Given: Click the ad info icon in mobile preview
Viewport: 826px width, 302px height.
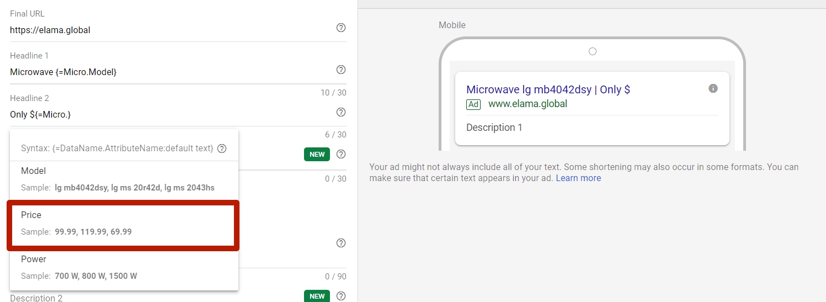Looking at the screenshot, I should [x=713, y=88].
